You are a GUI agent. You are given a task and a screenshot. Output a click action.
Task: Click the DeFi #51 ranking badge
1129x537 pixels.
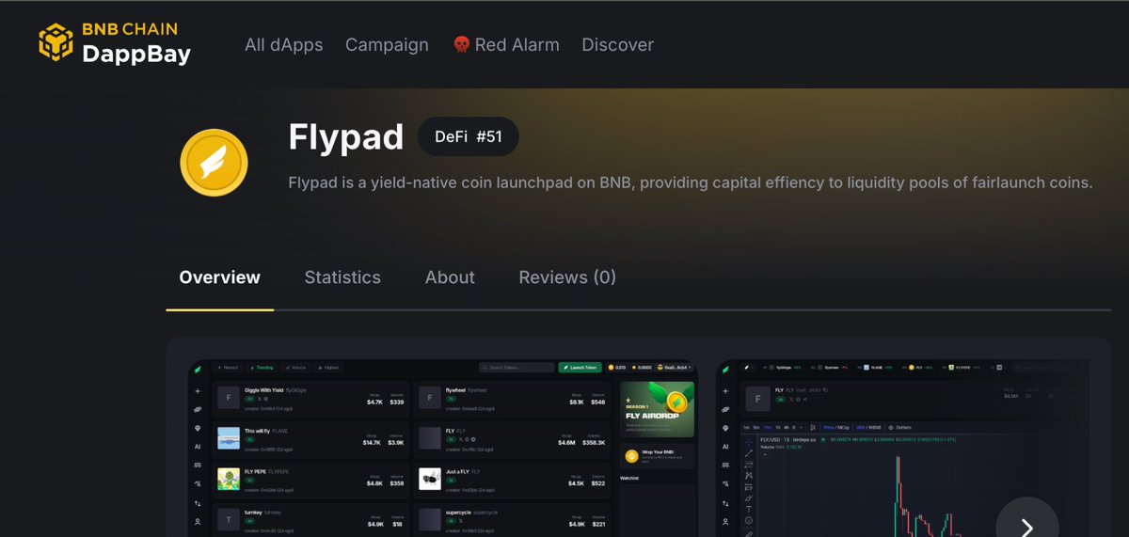pyautogui.click(x=468, y=136)
